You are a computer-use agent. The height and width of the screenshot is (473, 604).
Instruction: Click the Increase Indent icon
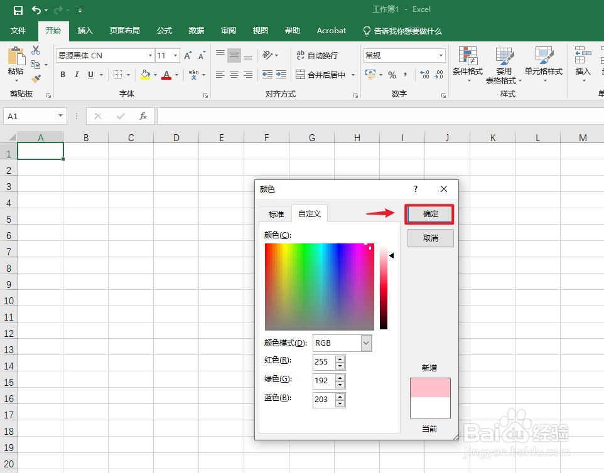pos(281,75)
